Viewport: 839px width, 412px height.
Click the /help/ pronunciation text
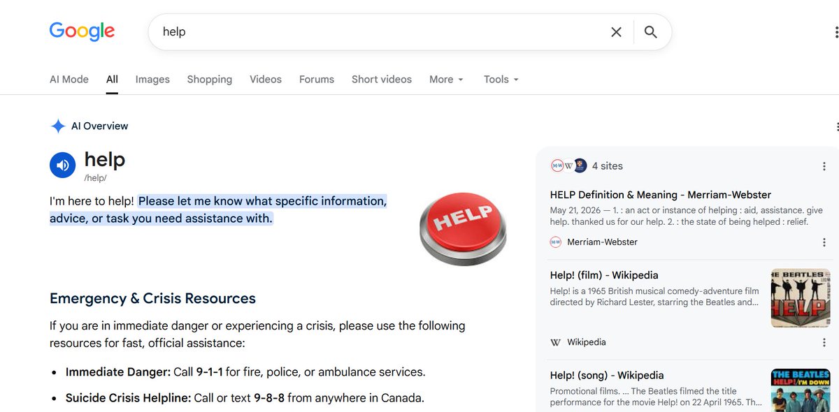[x=95, y=178]
